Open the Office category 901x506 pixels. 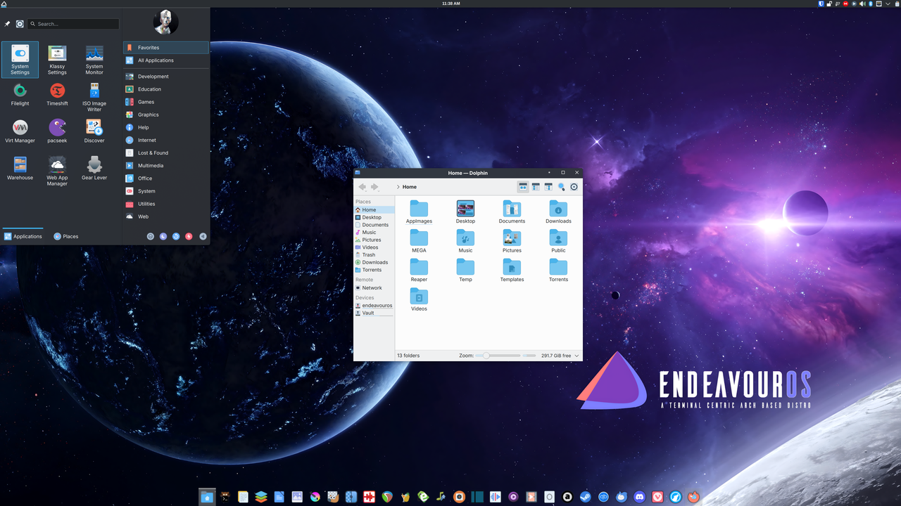(166, 179)
